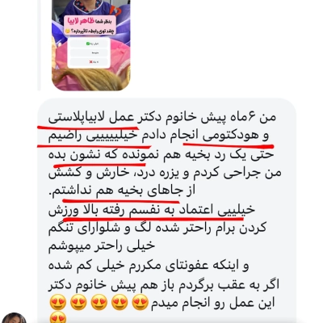Tap the pink poll question sticker
Viewport: 323px width, 323px height.
click(x=90, y=25)
